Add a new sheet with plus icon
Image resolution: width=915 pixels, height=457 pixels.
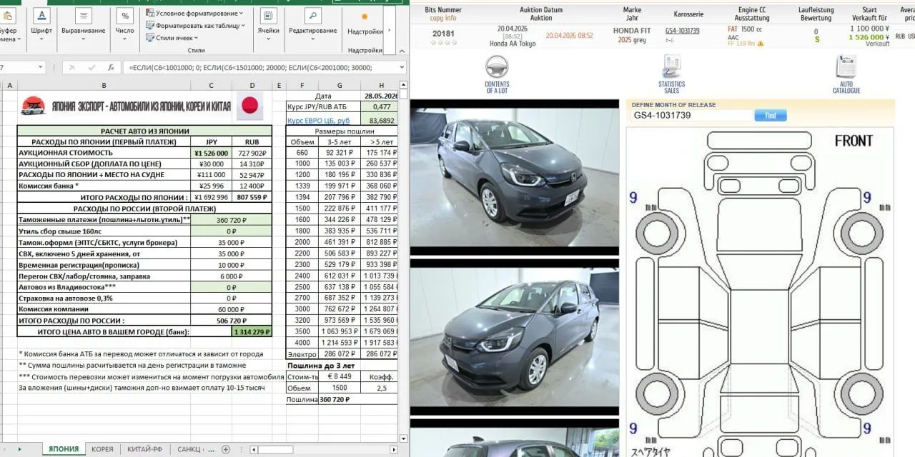[x=226, y=449]
